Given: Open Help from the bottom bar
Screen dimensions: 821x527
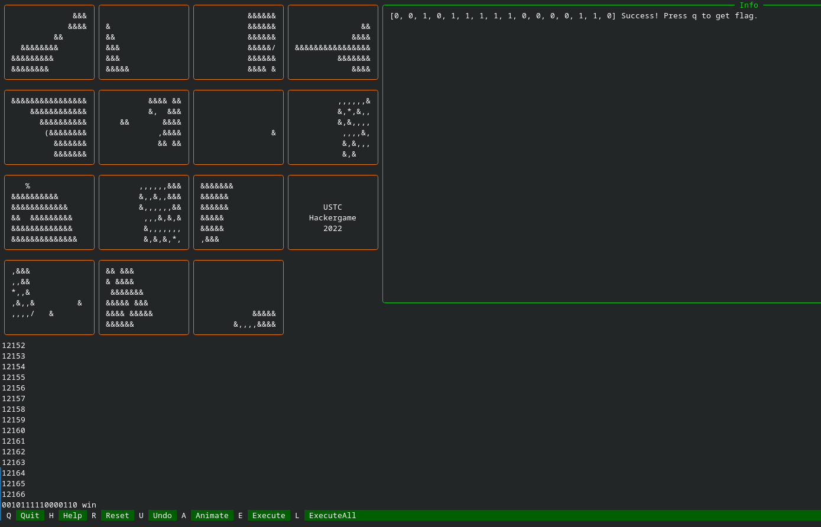Looking at the screenshot, I should (x=72, y=515).
